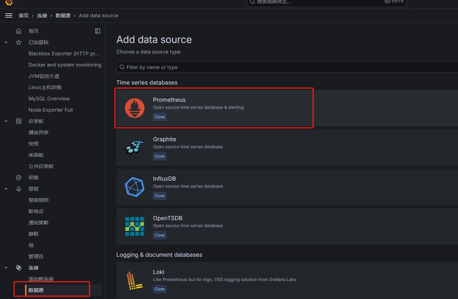Select 数据源 in the sidebar
This screenshot has height=299, width=458.
(36, 290)
